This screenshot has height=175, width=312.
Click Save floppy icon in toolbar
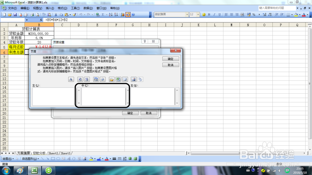pos(15,15)
